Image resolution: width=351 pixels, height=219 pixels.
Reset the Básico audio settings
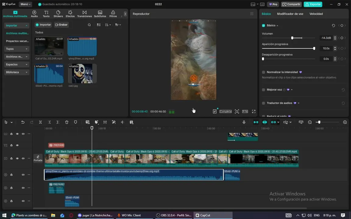333,26
